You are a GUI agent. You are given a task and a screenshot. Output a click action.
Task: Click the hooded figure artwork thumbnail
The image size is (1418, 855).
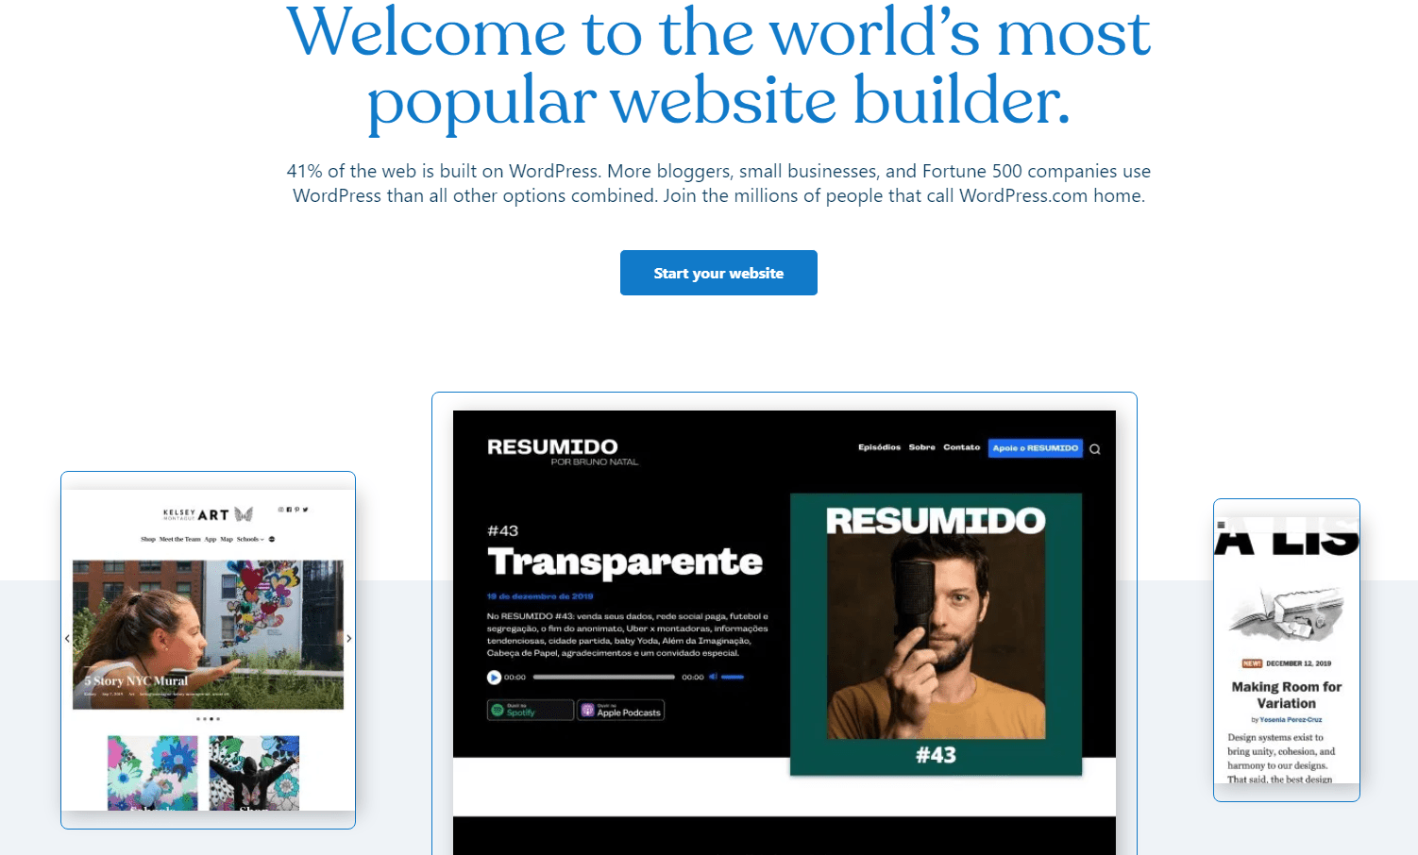(x=254, y=773)
